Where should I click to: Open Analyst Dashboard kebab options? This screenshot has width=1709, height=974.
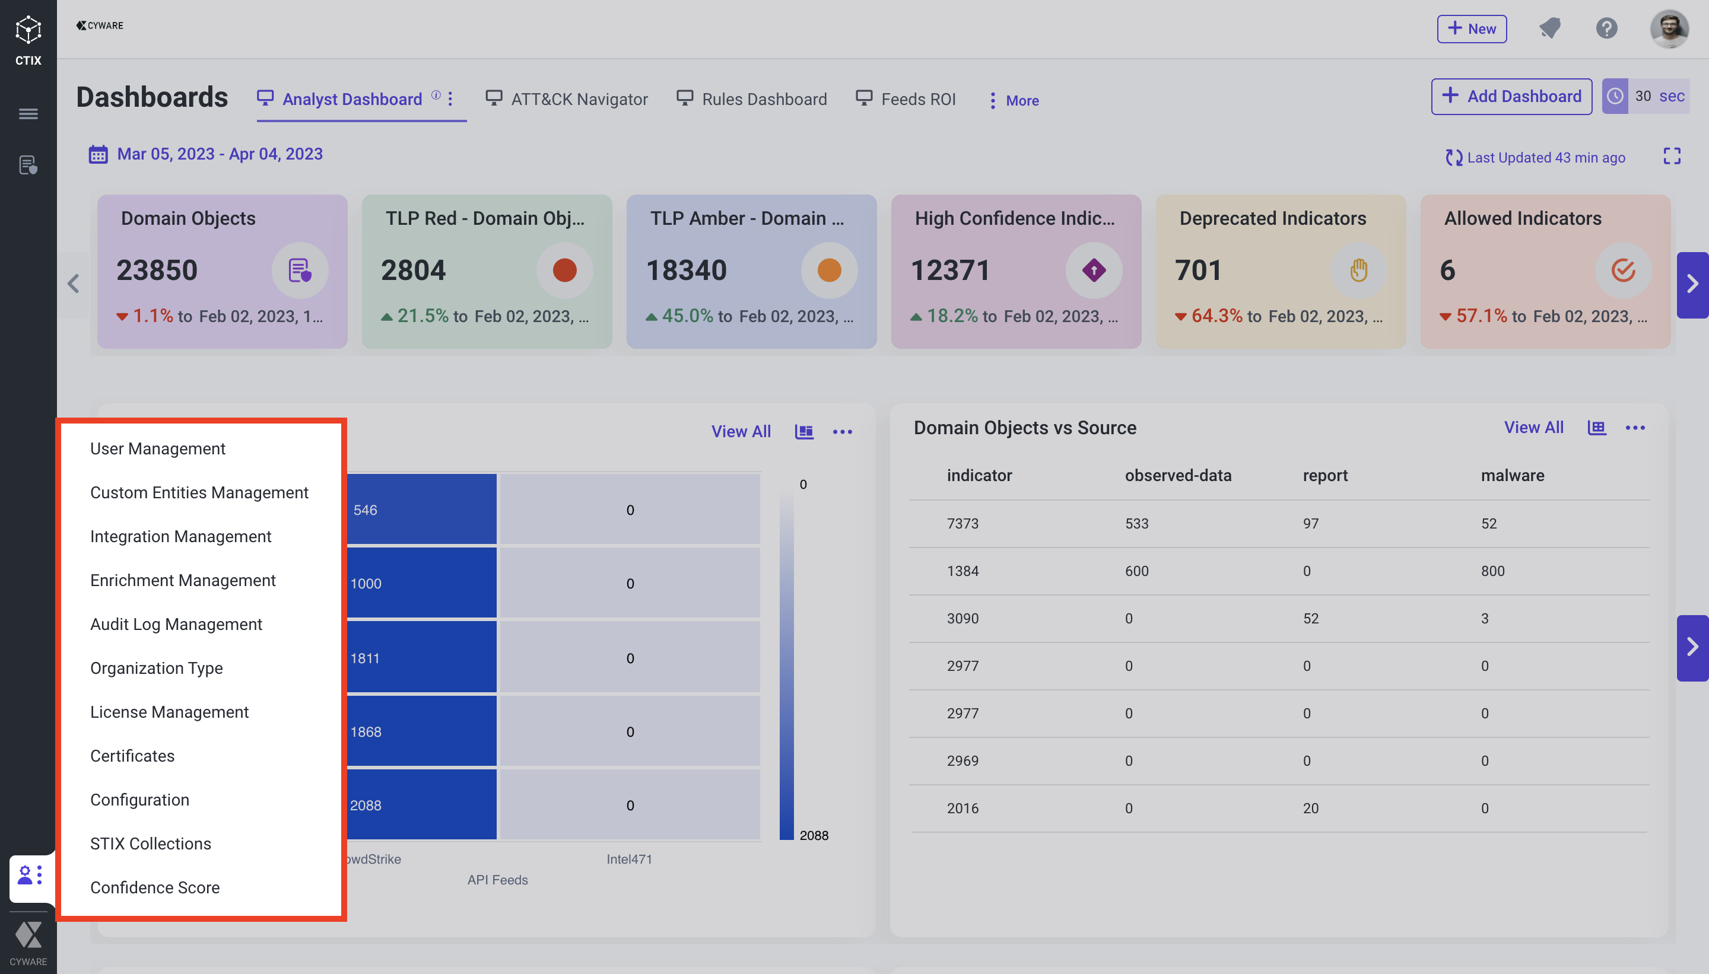(x=451, y=99)
